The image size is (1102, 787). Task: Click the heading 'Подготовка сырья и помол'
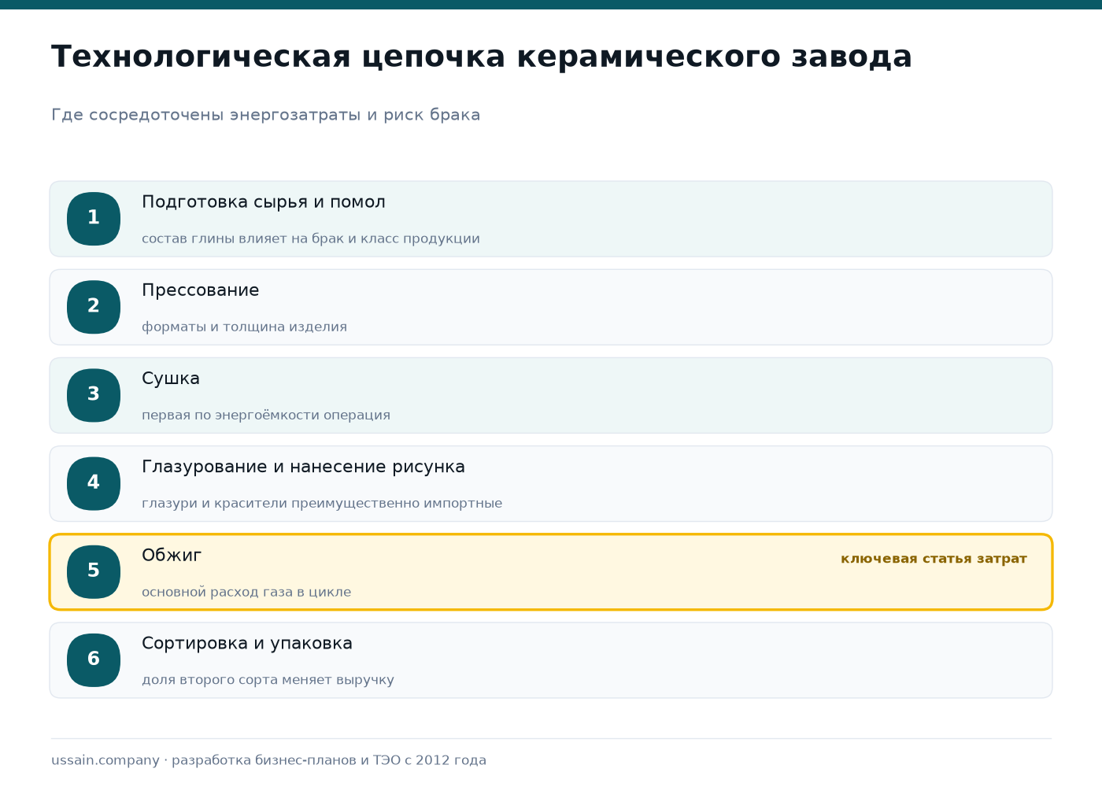point(264,202)
